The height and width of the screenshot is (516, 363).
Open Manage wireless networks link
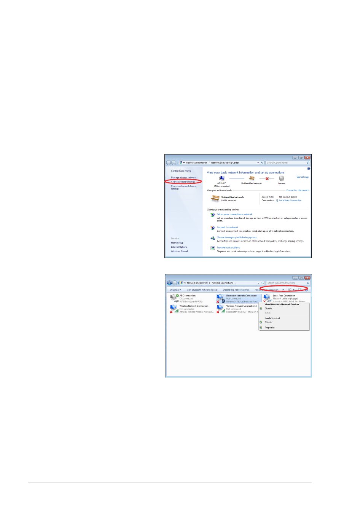coord(184,178)
